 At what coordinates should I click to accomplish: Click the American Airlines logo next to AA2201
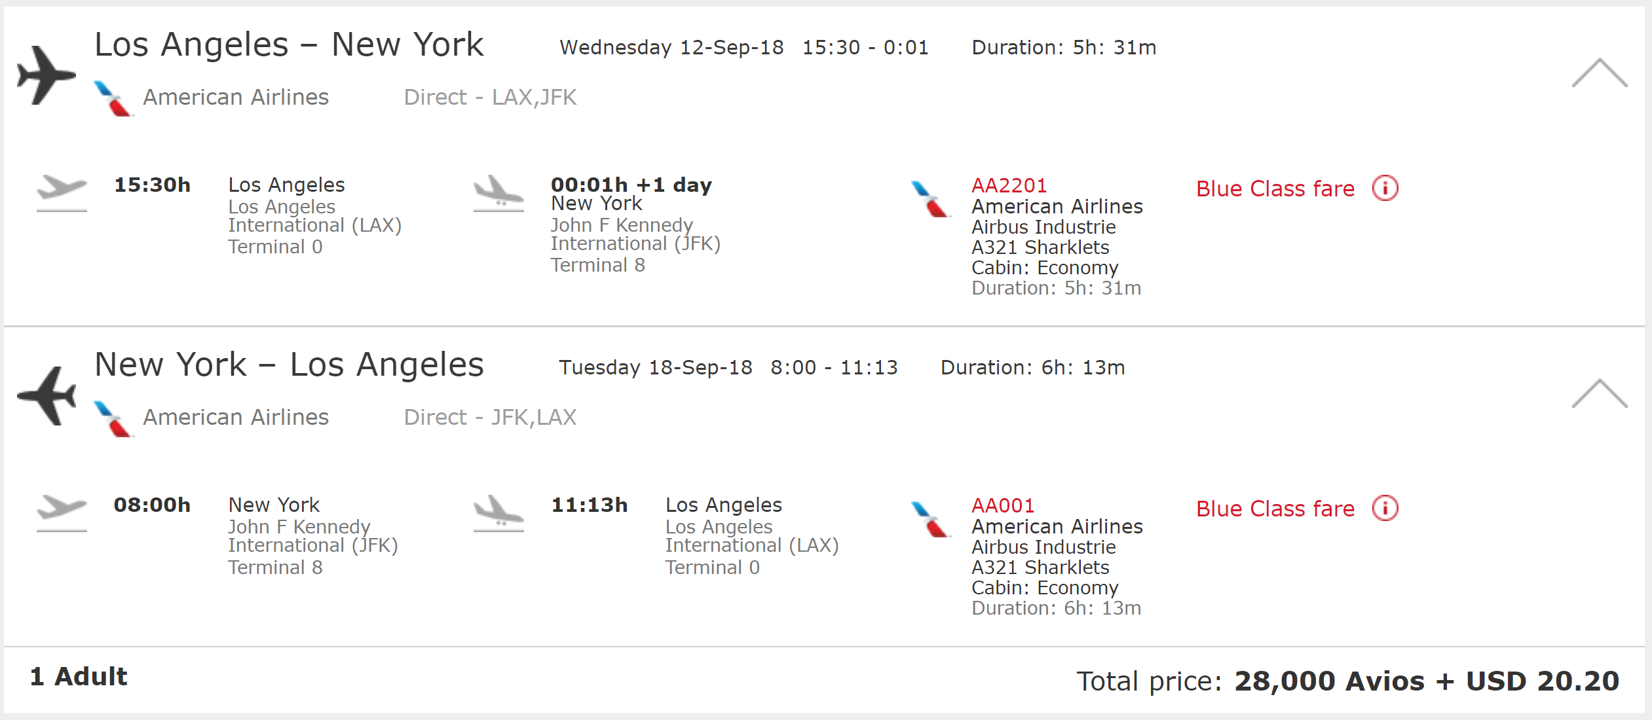(930, 199)
